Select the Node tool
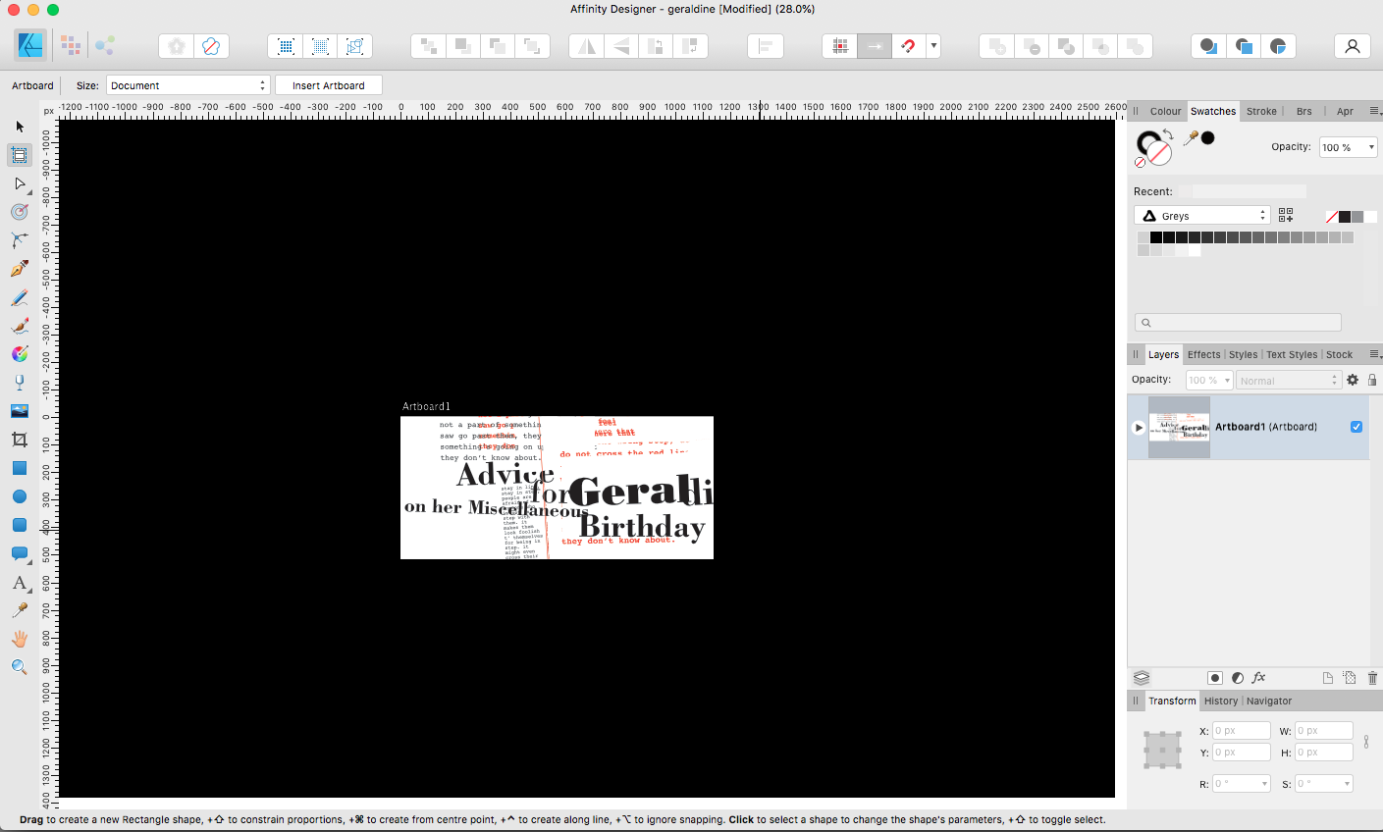This screenshot has width=1383, height=832. [x=20, y=183]
